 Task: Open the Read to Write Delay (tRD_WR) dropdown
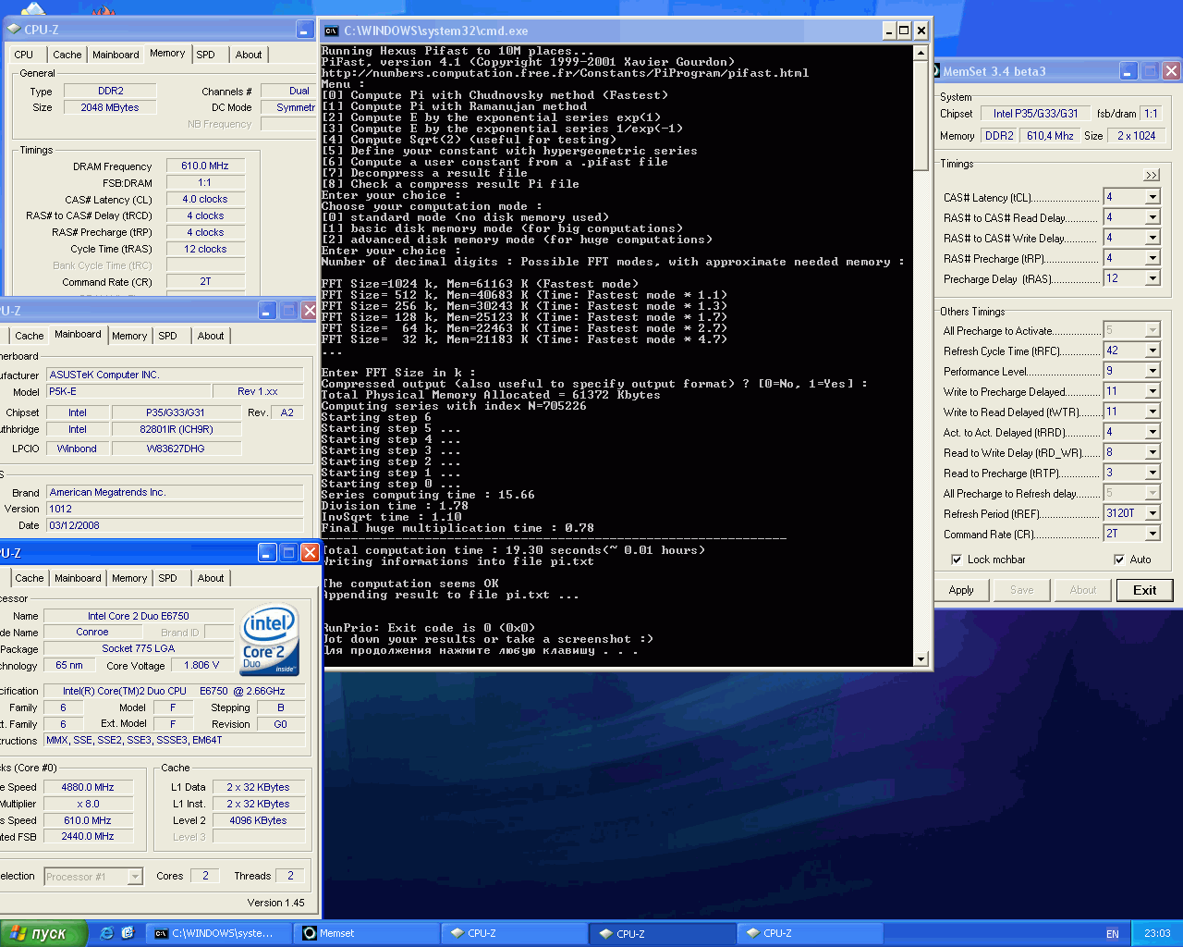tap(1153, 452)
